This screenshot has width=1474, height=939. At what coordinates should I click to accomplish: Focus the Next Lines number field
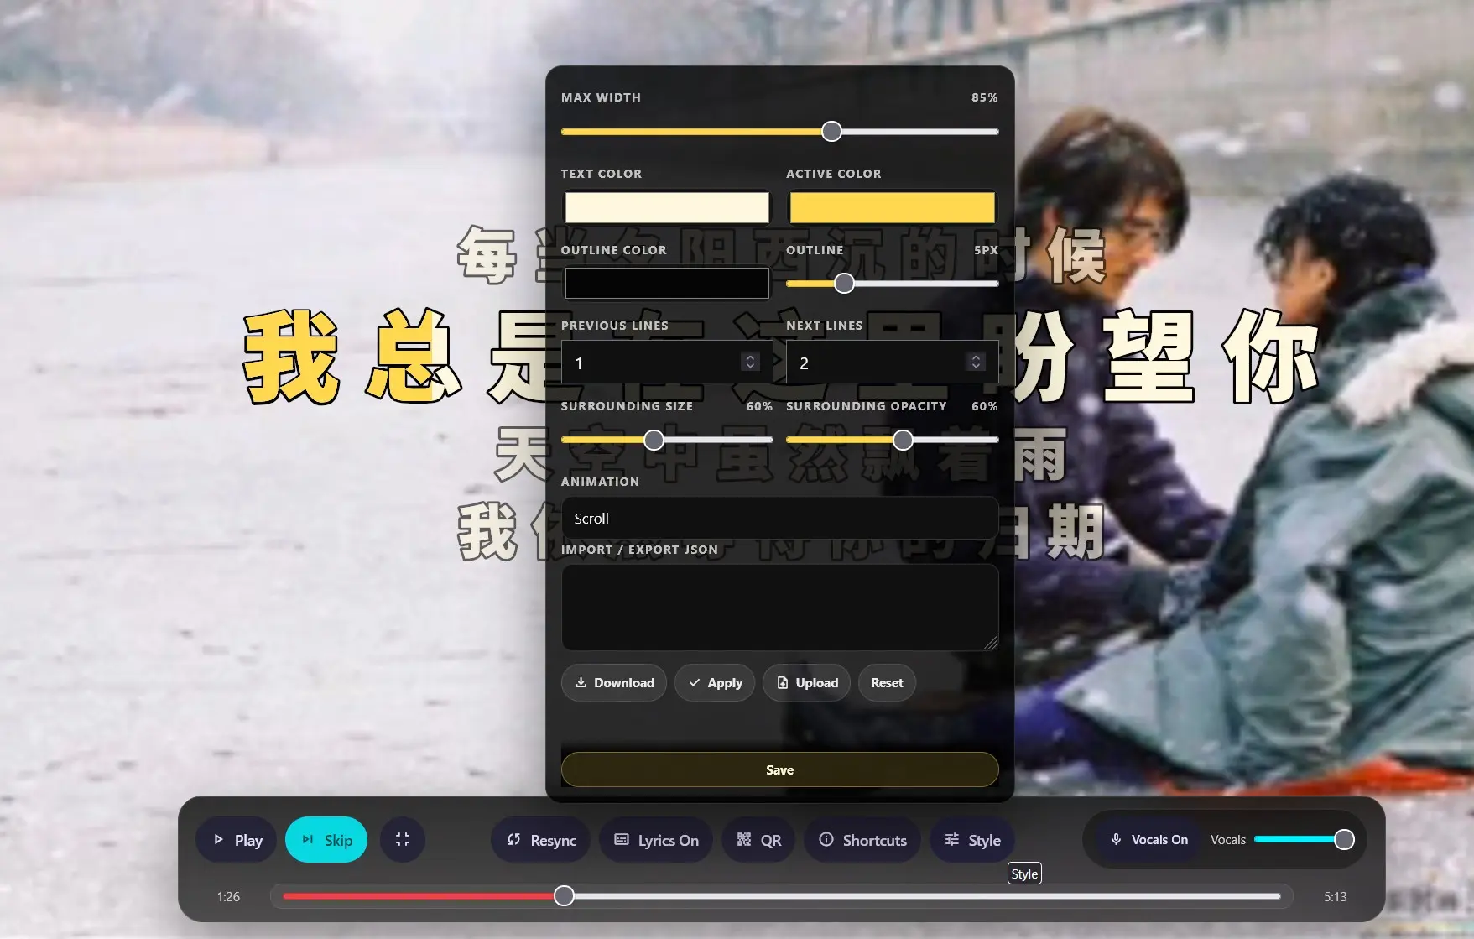(893, 362)
